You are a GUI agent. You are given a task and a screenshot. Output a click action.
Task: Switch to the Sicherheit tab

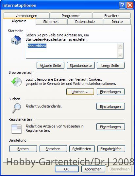pos(51,22)
